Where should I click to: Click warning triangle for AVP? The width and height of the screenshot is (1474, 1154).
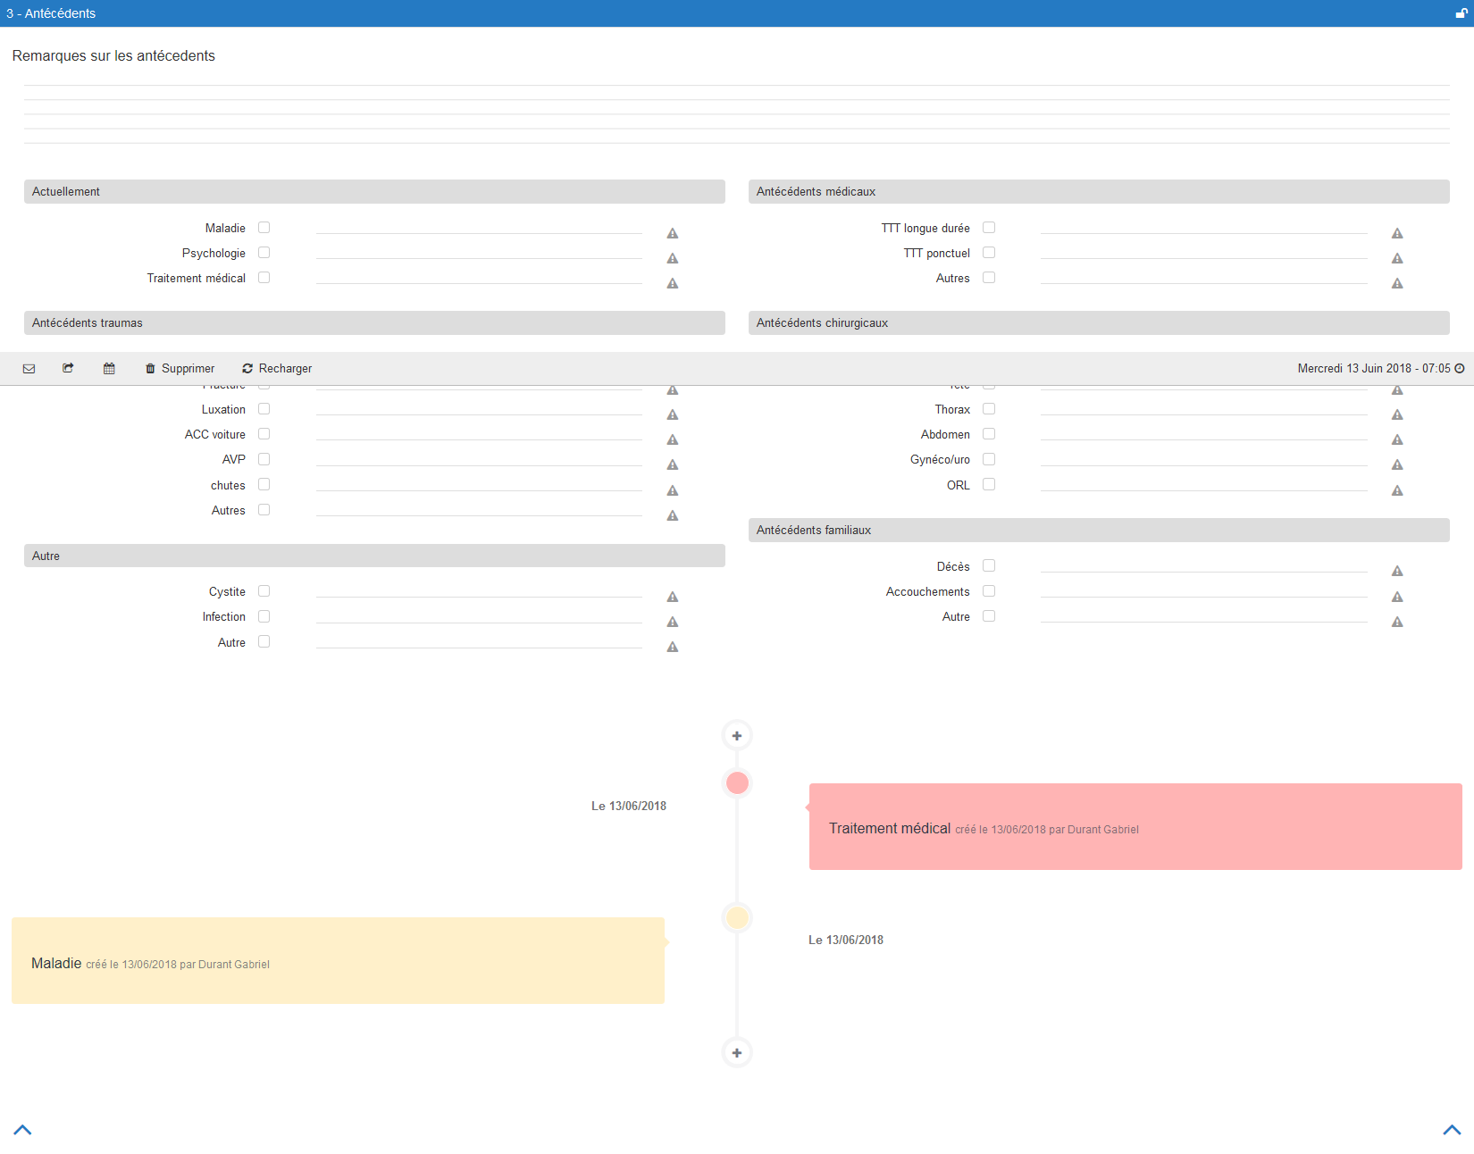(673, 464)
